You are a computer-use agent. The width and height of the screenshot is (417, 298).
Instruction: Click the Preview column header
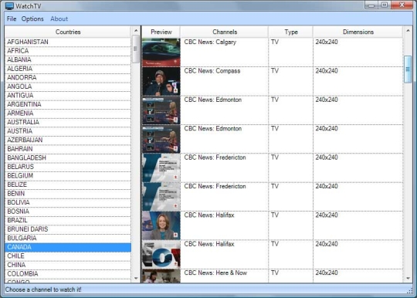coord(161,32)
